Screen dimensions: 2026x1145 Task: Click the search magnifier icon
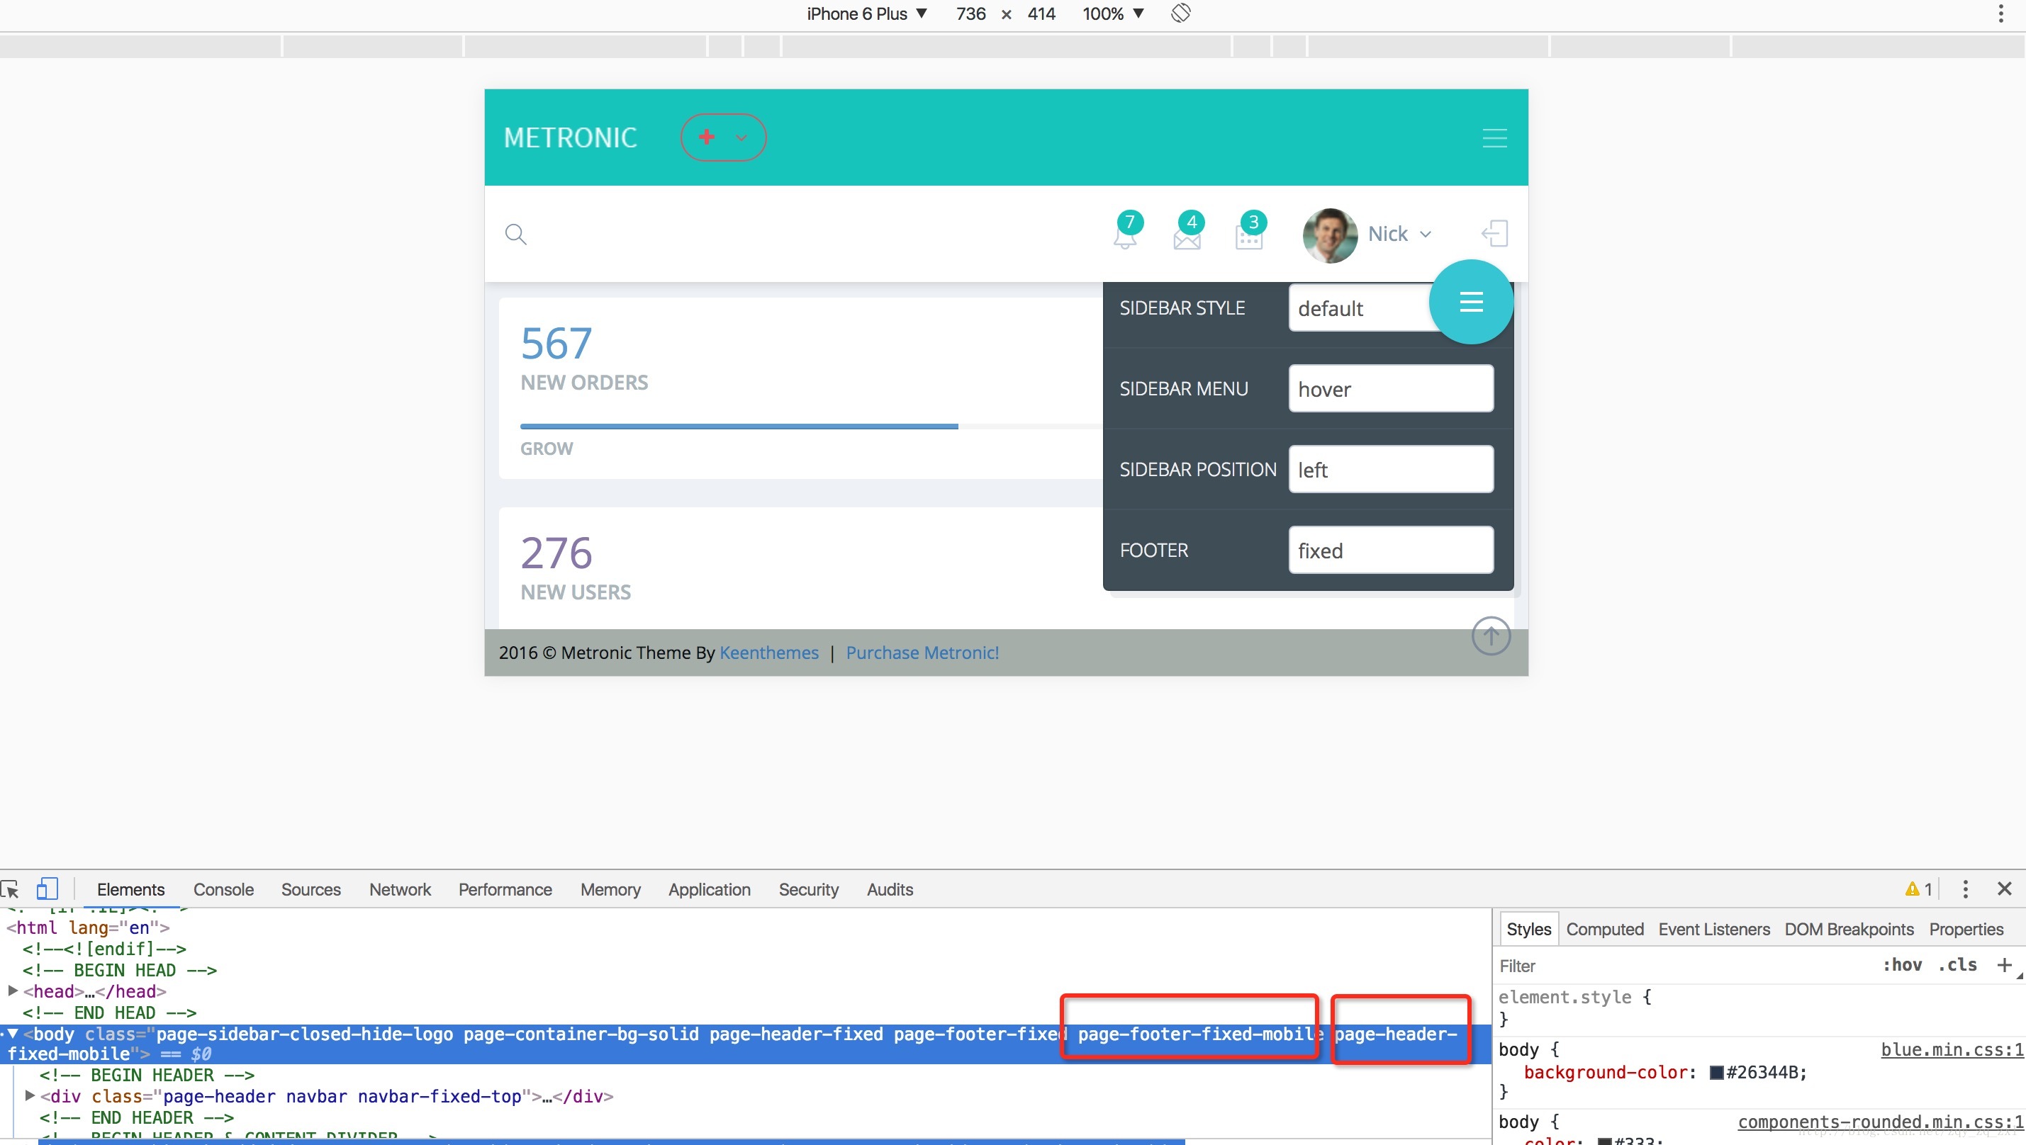point(515,235)
